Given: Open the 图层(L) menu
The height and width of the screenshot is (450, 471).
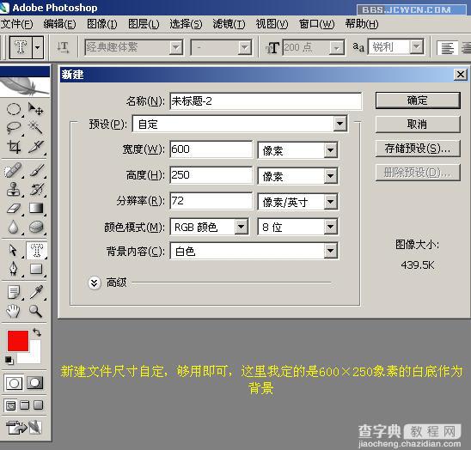Looking at the screenshot, I should [x=144, y=24].
